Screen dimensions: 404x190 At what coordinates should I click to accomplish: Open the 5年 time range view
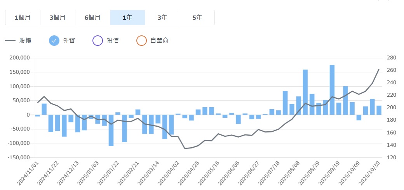(197, 17)
